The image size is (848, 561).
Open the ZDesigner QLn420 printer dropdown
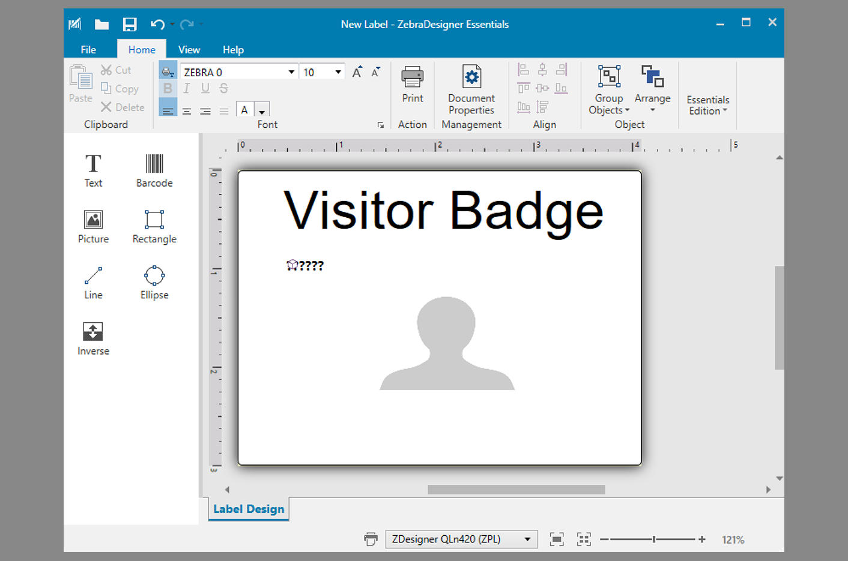(527, 539)
